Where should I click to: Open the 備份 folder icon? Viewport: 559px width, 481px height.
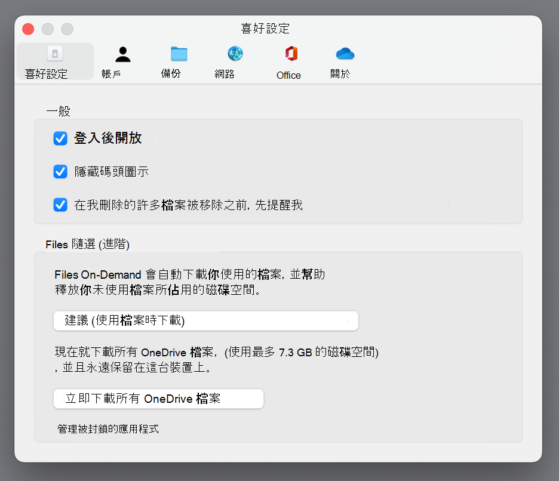[x=179, y=54]
